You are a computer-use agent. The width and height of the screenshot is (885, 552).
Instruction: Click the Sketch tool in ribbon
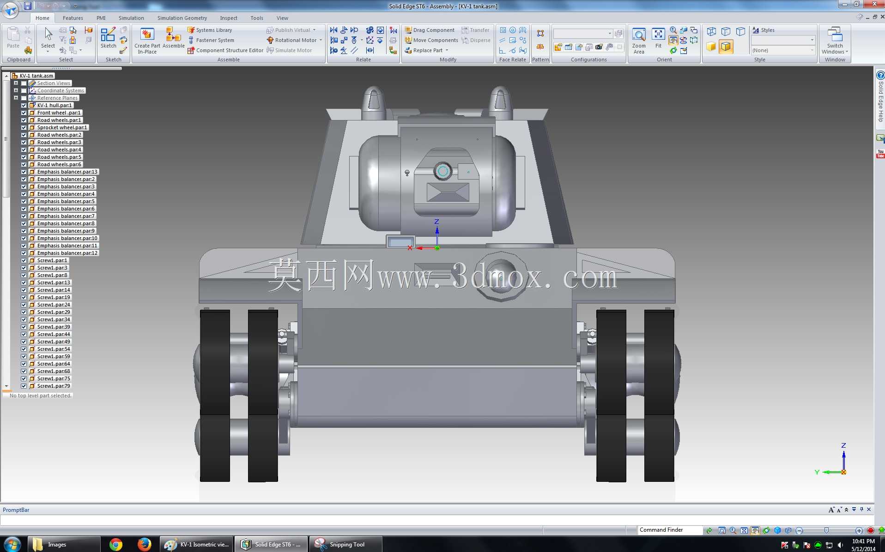point(108,38)
